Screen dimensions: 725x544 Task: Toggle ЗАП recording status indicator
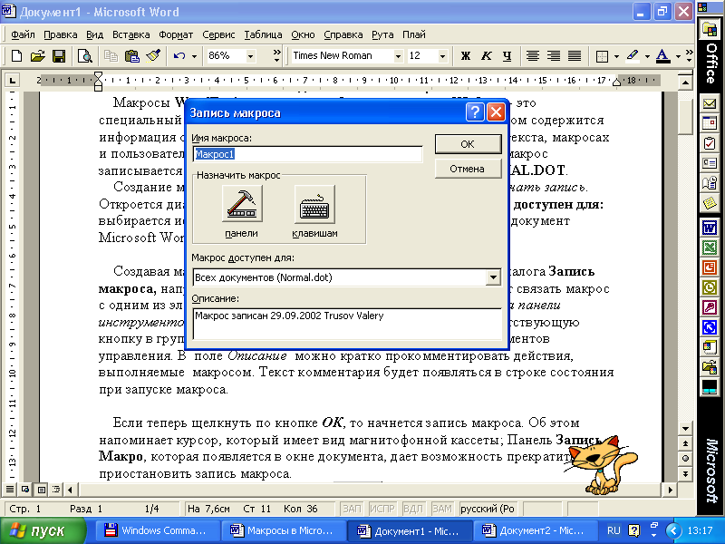(x=352, y=509)
